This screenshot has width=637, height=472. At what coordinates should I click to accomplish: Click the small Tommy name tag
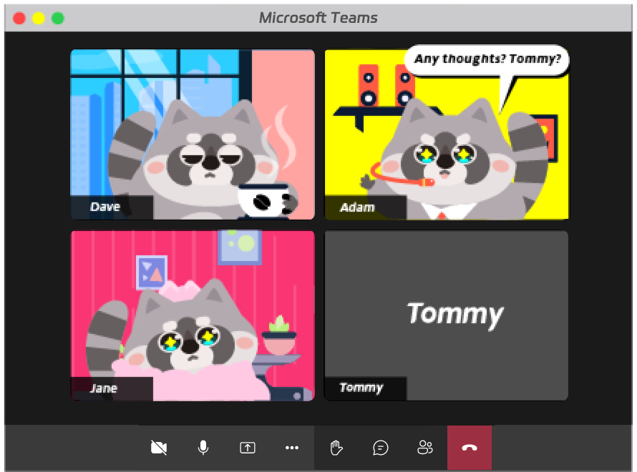361,388
